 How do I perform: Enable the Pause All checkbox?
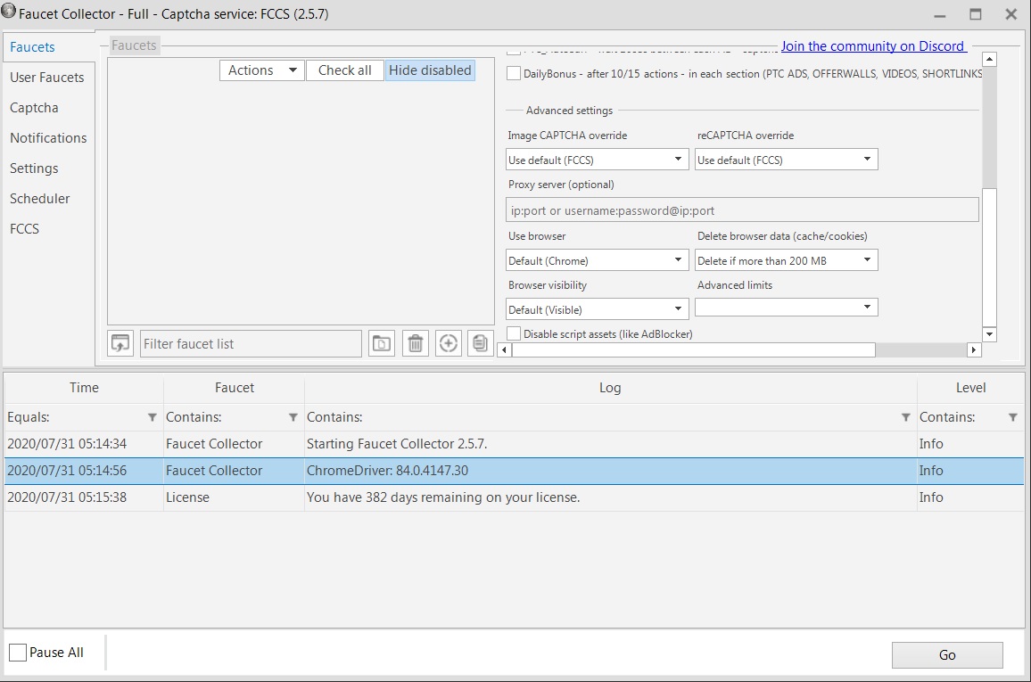click(18, 653)
